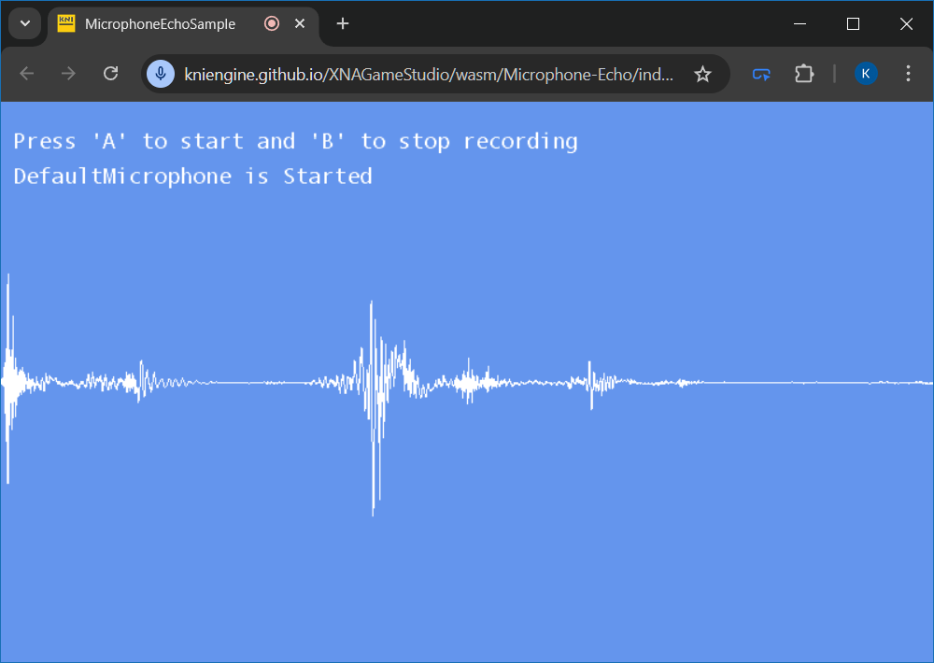Viewport: 934px width, 663px height.
Task: Maximize the browser window
Action: [853, 24]
